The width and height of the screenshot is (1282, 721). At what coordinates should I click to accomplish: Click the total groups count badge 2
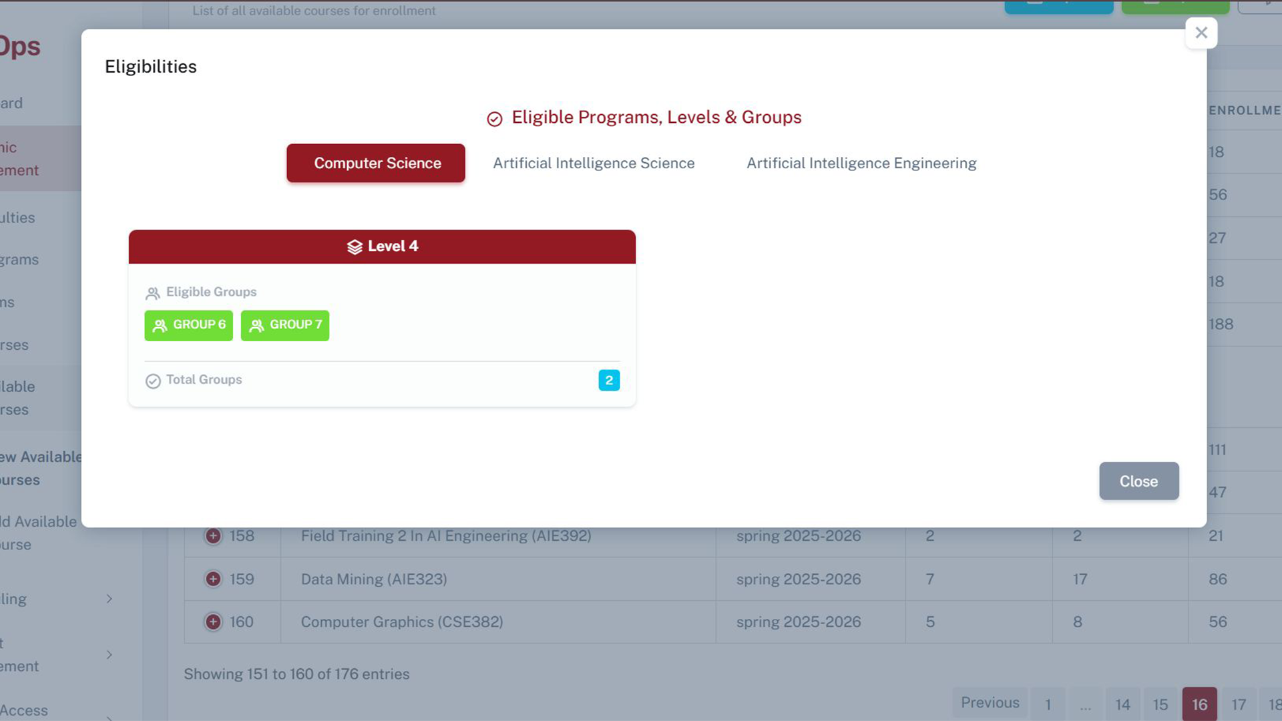[x=609, y=380]
